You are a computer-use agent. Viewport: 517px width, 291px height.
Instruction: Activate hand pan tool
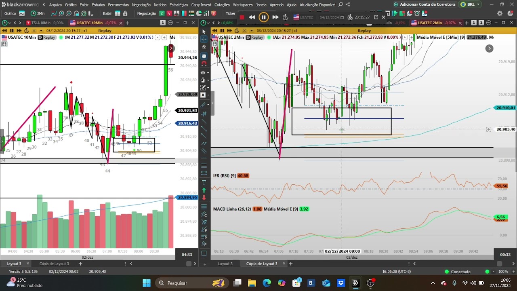(x=204, y=56)
